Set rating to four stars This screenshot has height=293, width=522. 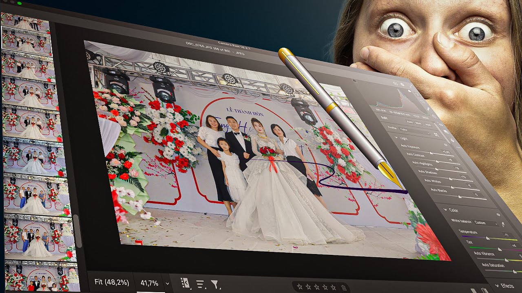click(325, 287)
